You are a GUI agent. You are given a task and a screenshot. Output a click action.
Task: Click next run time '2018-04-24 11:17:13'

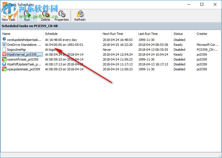[x=118, y=64]
